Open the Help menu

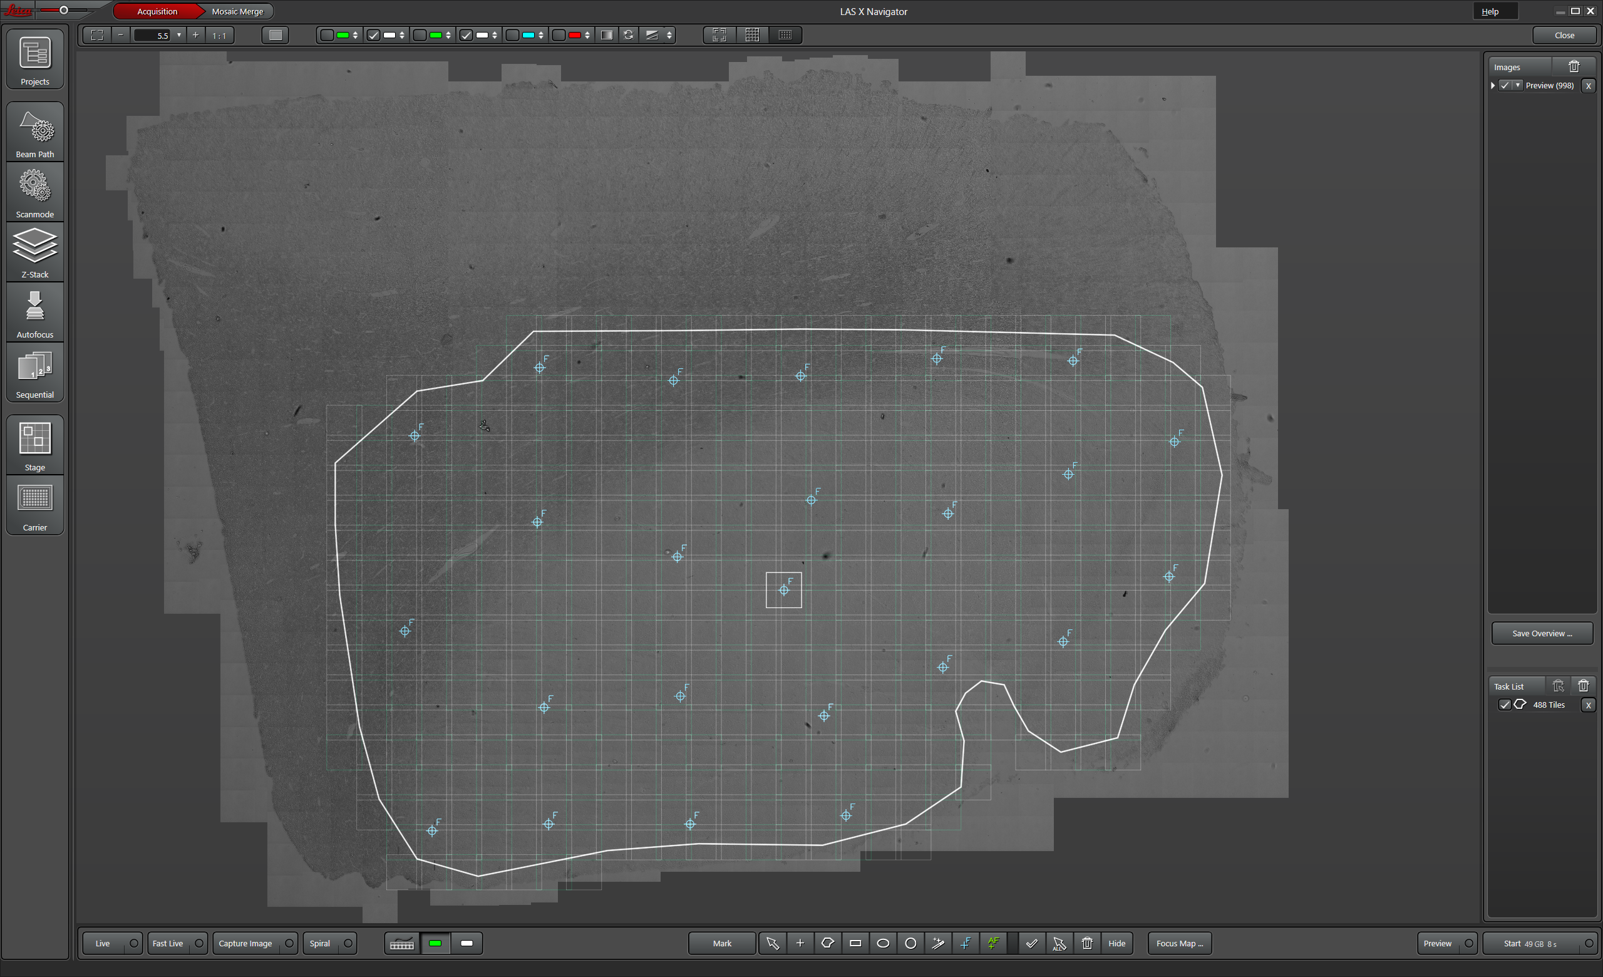point(1490,11)
